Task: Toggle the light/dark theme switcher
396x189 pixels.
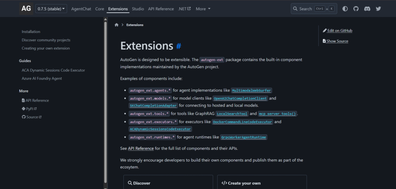Action: (x=345, y=9)
